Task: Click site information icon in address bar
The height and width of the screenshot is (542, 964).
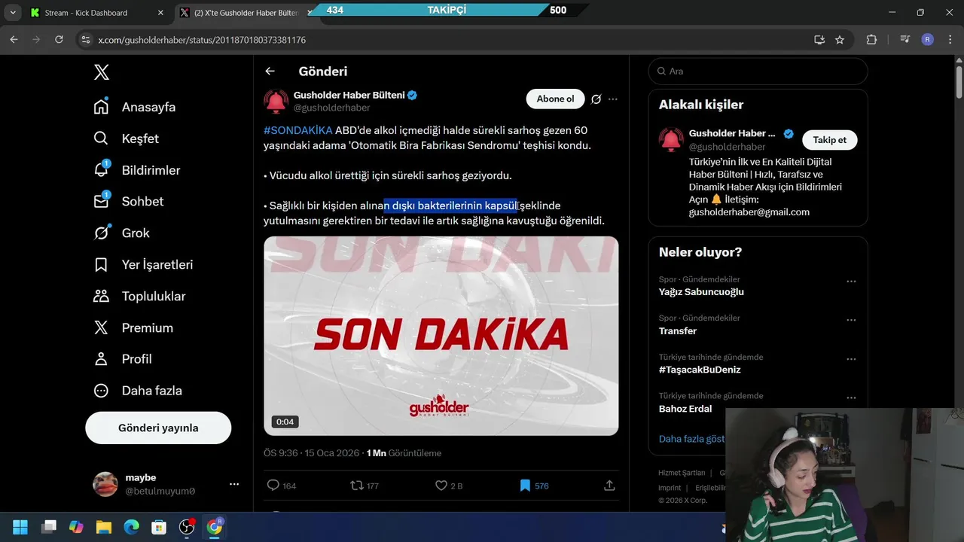Action: (x=86, y=40)
